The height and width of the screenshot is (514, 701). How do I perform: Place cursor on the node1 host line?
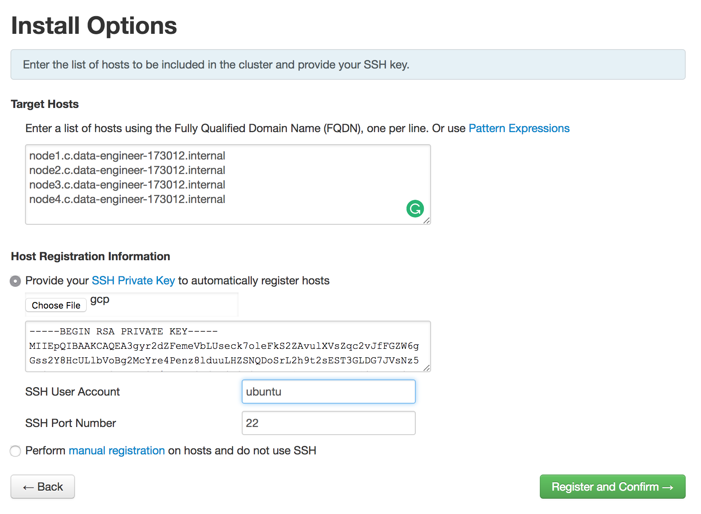pyautogui.click(x=127, y=156)
